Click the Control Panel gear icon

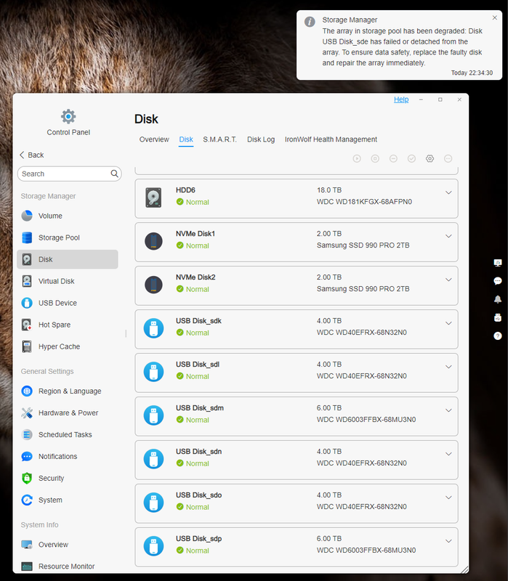(68, 116)
